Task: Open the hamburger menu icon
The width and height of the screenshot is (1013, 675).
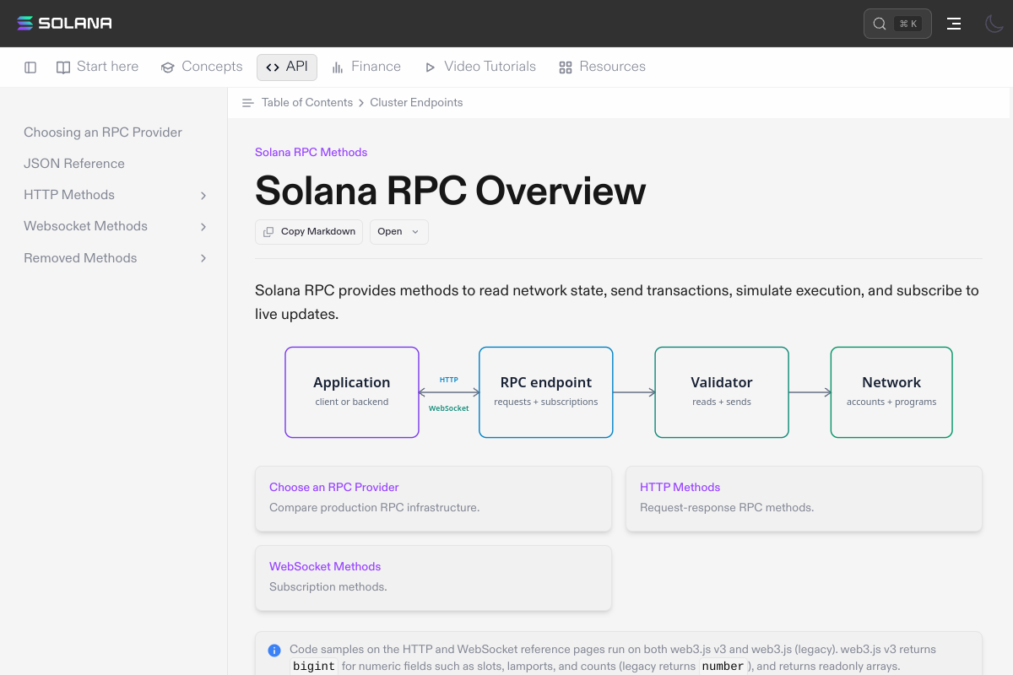Action: pyautogui.click(x=954, y=24)
